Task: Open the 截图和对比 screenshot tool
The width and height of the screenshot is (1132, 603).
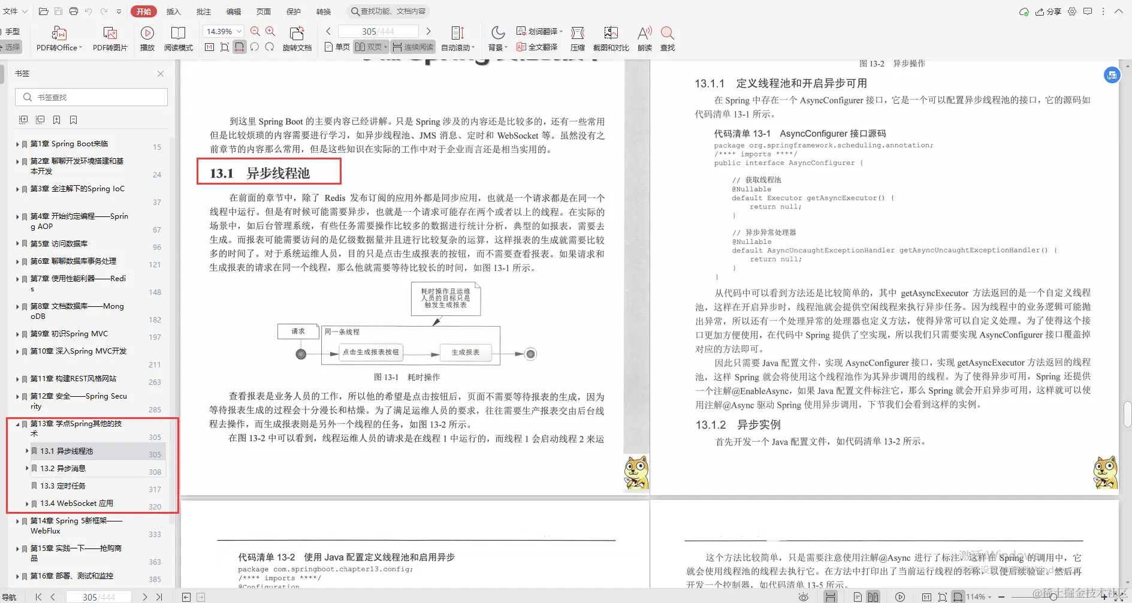Action: point(611,38)
